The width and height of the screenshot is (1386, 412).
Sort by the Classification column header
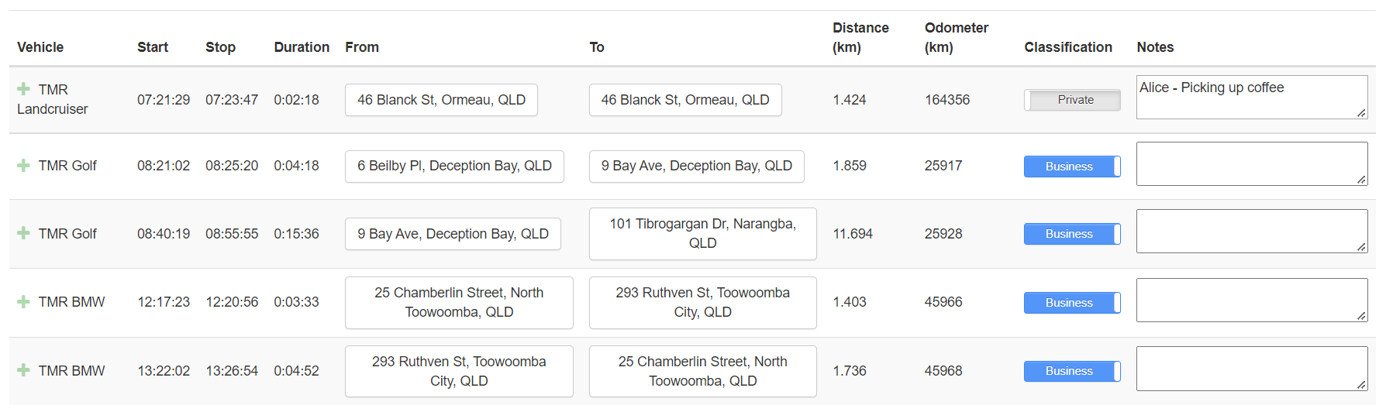tap(1067, 47)
